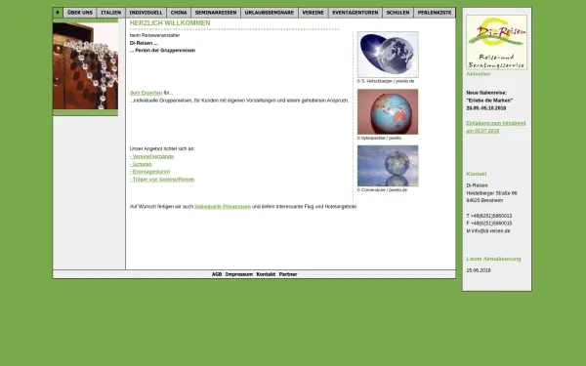Open the Schulen navigation item
Viewport: 586px width, 366px height.
tap(398, 13)
